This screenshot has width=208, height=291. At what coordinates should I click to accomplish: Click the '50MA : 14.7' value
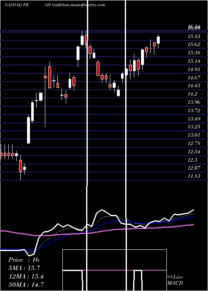pos(26,284)
